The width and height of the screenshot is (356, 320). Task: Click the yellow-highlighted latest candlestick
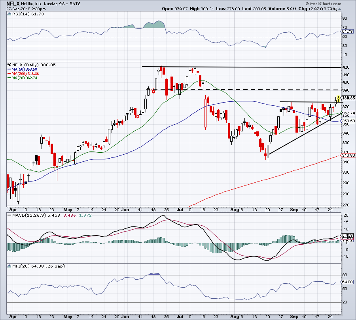338,99
